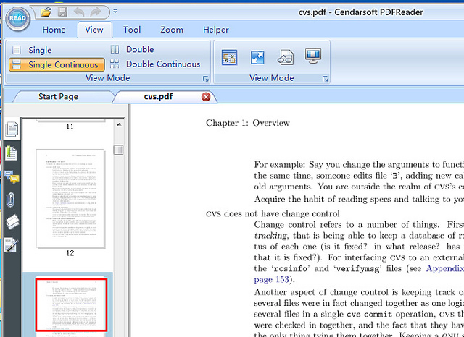Screen dimensions: 464x337
Task: Click the Save floppy disk icon
Action: tap(62, 12)
